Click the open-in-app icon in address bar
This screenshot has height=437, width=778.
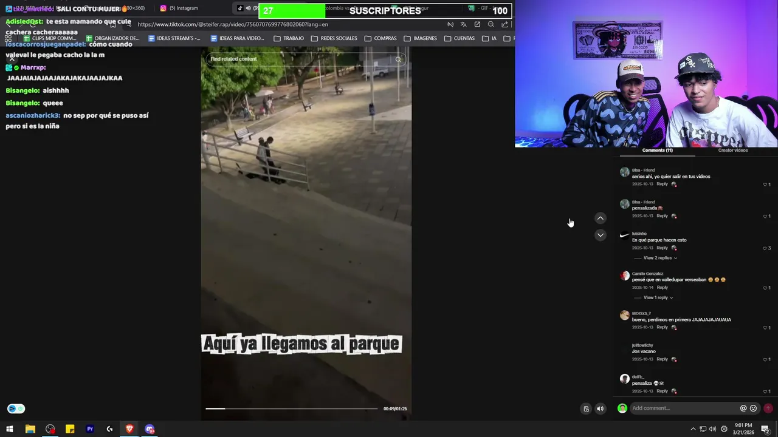477,24
